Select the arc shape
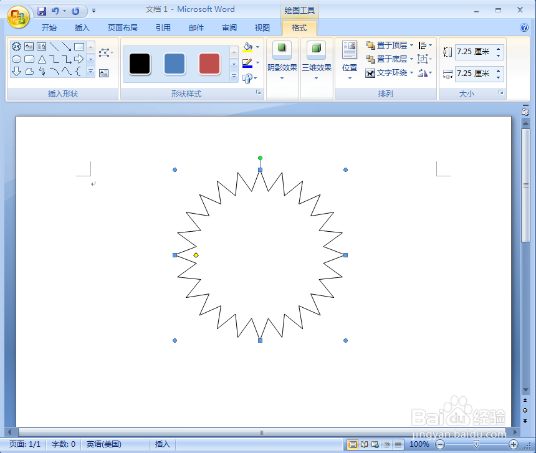536x453 pixels. pos(54,71)
